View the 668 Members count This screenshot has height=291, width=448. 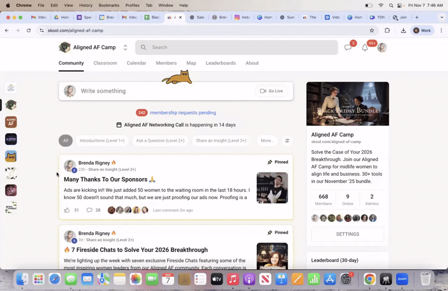(x=323, y=199)
